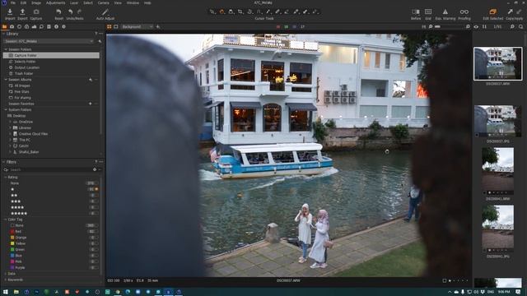Collapse the Library panel

pyautogui.click(x=3, y=34)
